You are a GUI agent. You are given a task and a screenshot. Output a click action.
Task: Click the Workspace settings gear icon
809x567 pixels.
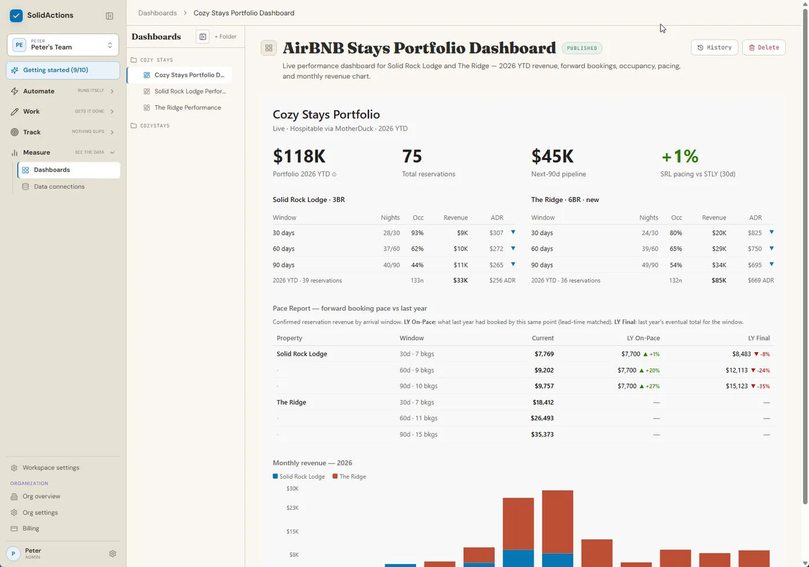coord(14,468)
